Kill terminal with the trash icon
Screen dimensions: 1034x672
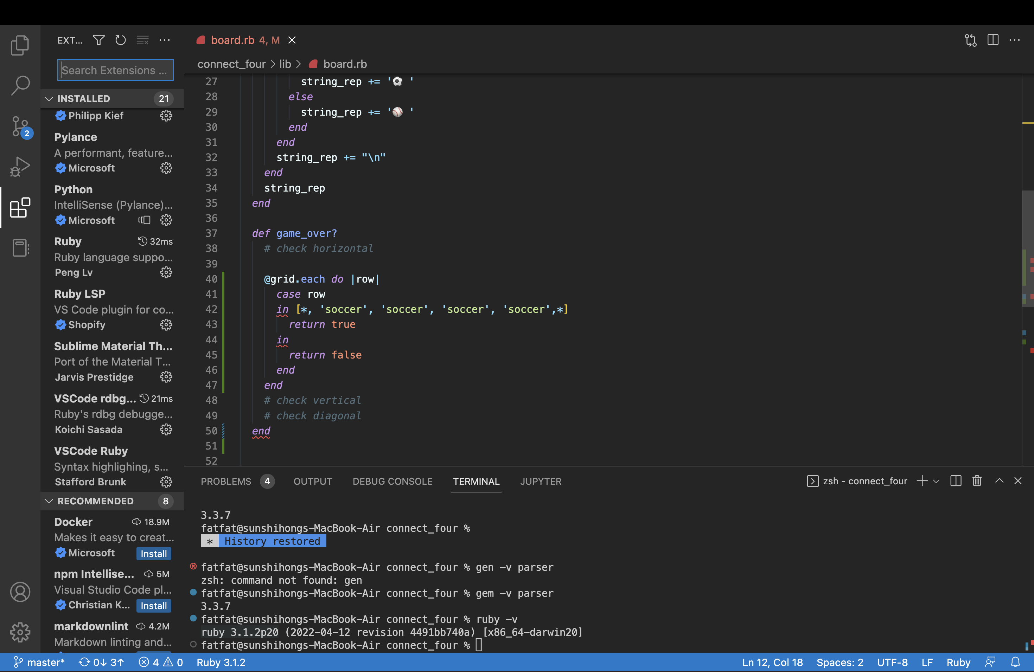[x=977, y=481]
